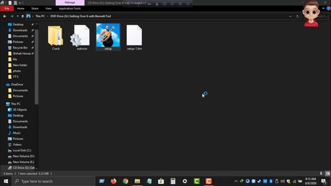Go back with the back arrow
Image resolution: width=331 pixels, height=186 pixels.
tap(5, 16)
